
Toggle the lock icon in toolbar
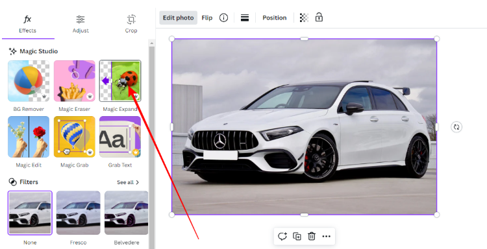coord(319,17)
